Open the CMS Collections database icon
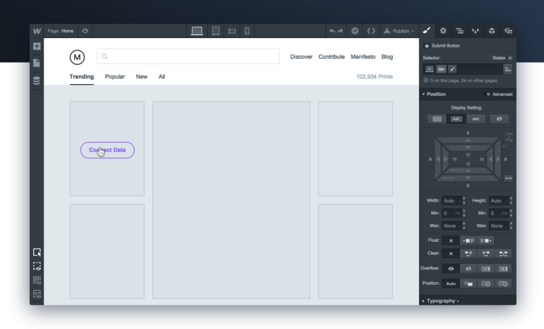This screenshot has width=544, height=329. point(37,80)
